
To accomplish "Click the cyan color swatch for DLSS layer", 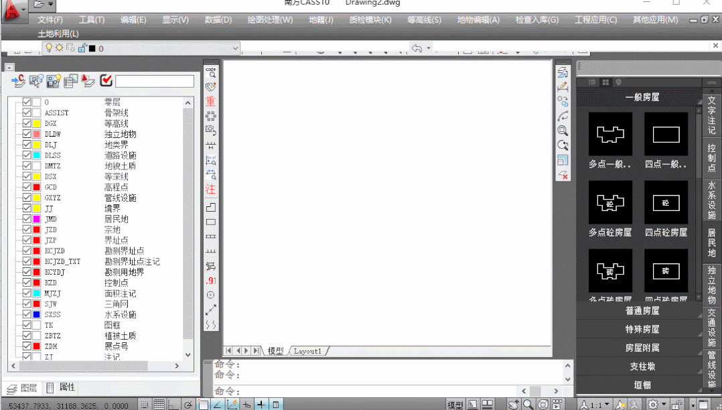I will click(x=36, y=155).
